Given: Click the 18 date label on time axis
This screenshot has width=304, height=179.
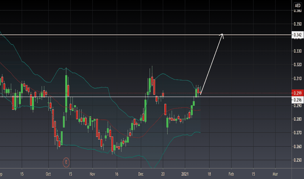Looking at the screenshot, I should pyautogui.click(x=209, y=174).
